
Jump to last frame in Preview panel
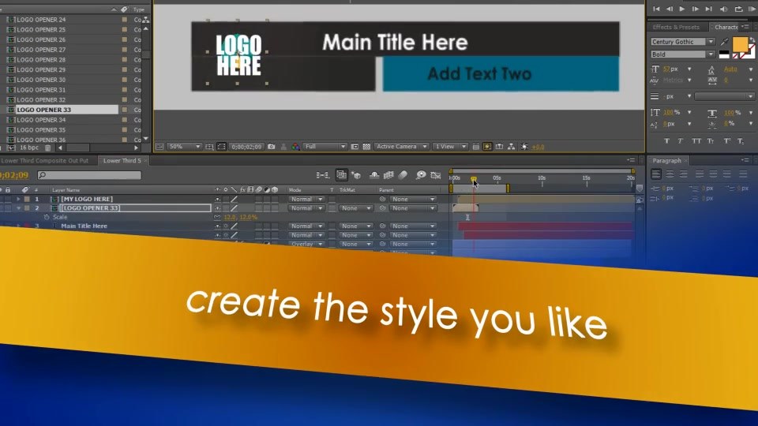708,9
